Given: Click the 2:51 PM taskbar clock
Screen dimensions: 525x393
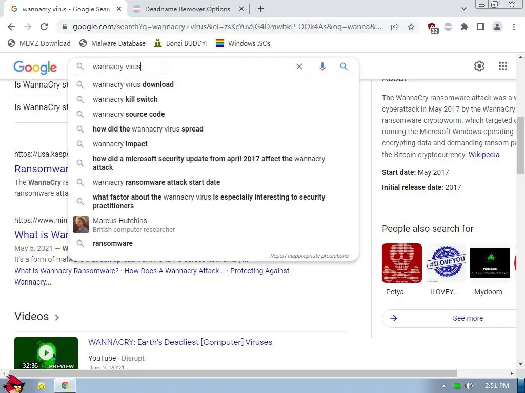Looking at the screenshot, I should pos(497,386).
